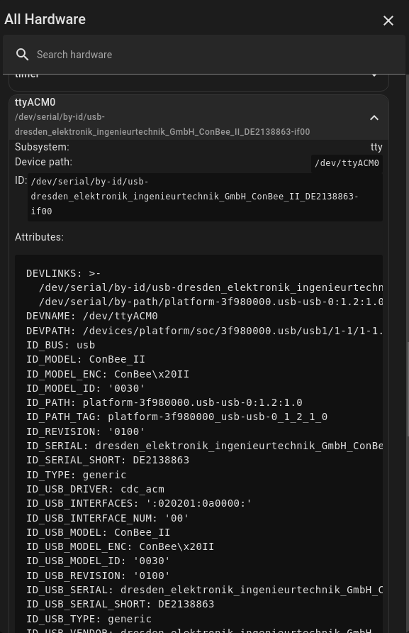
Task: Click the ID_MODEL: ConBee_II line
Action: [x=86, y=359]
